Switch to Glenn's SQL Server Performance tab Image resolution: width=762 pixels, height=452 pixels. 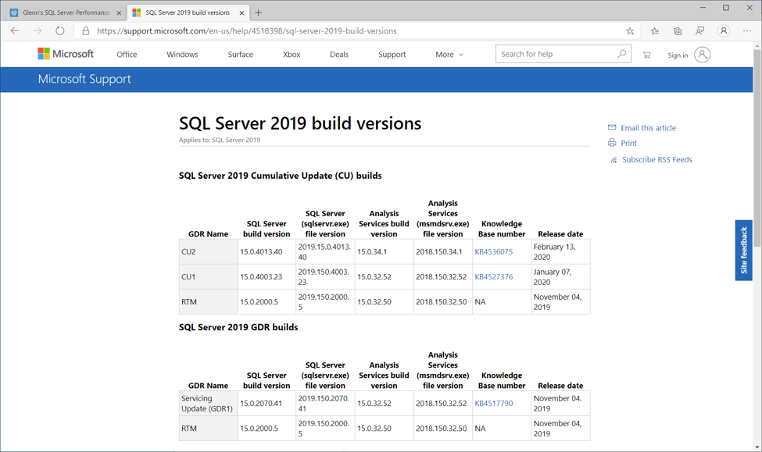(x=66, y=12)
